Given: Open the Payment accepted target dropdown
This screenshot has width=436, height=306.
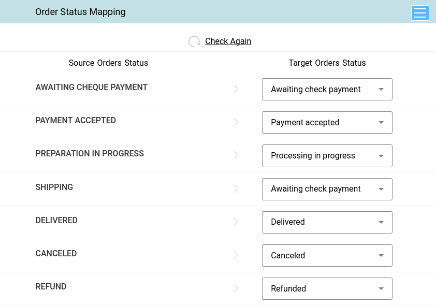Looking at the screenshot, I should 327,122.
